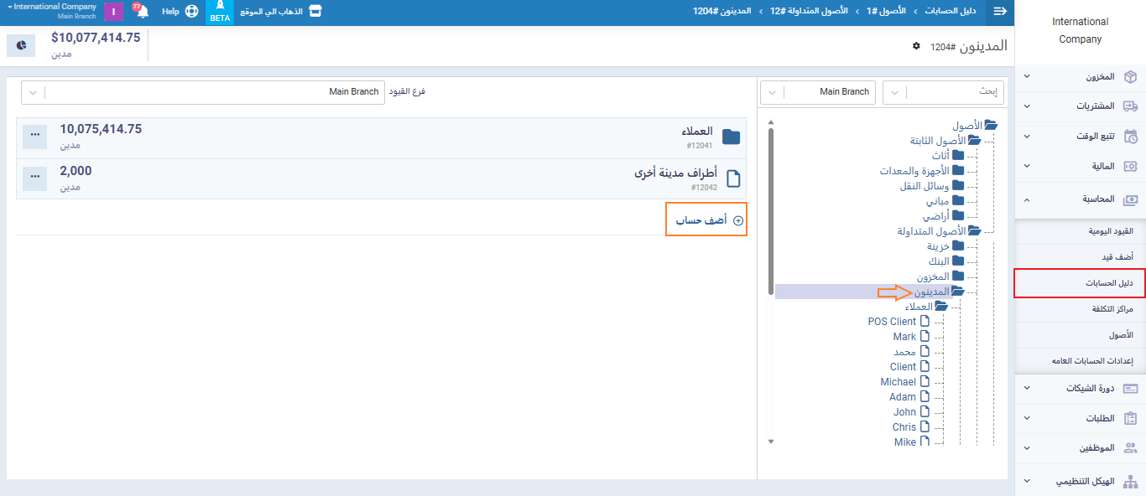Screen dimensions: 1146x496
Task: Open the tree panel Main Branch dropdown
Action: pyautogui.click(x=816, y=92)
